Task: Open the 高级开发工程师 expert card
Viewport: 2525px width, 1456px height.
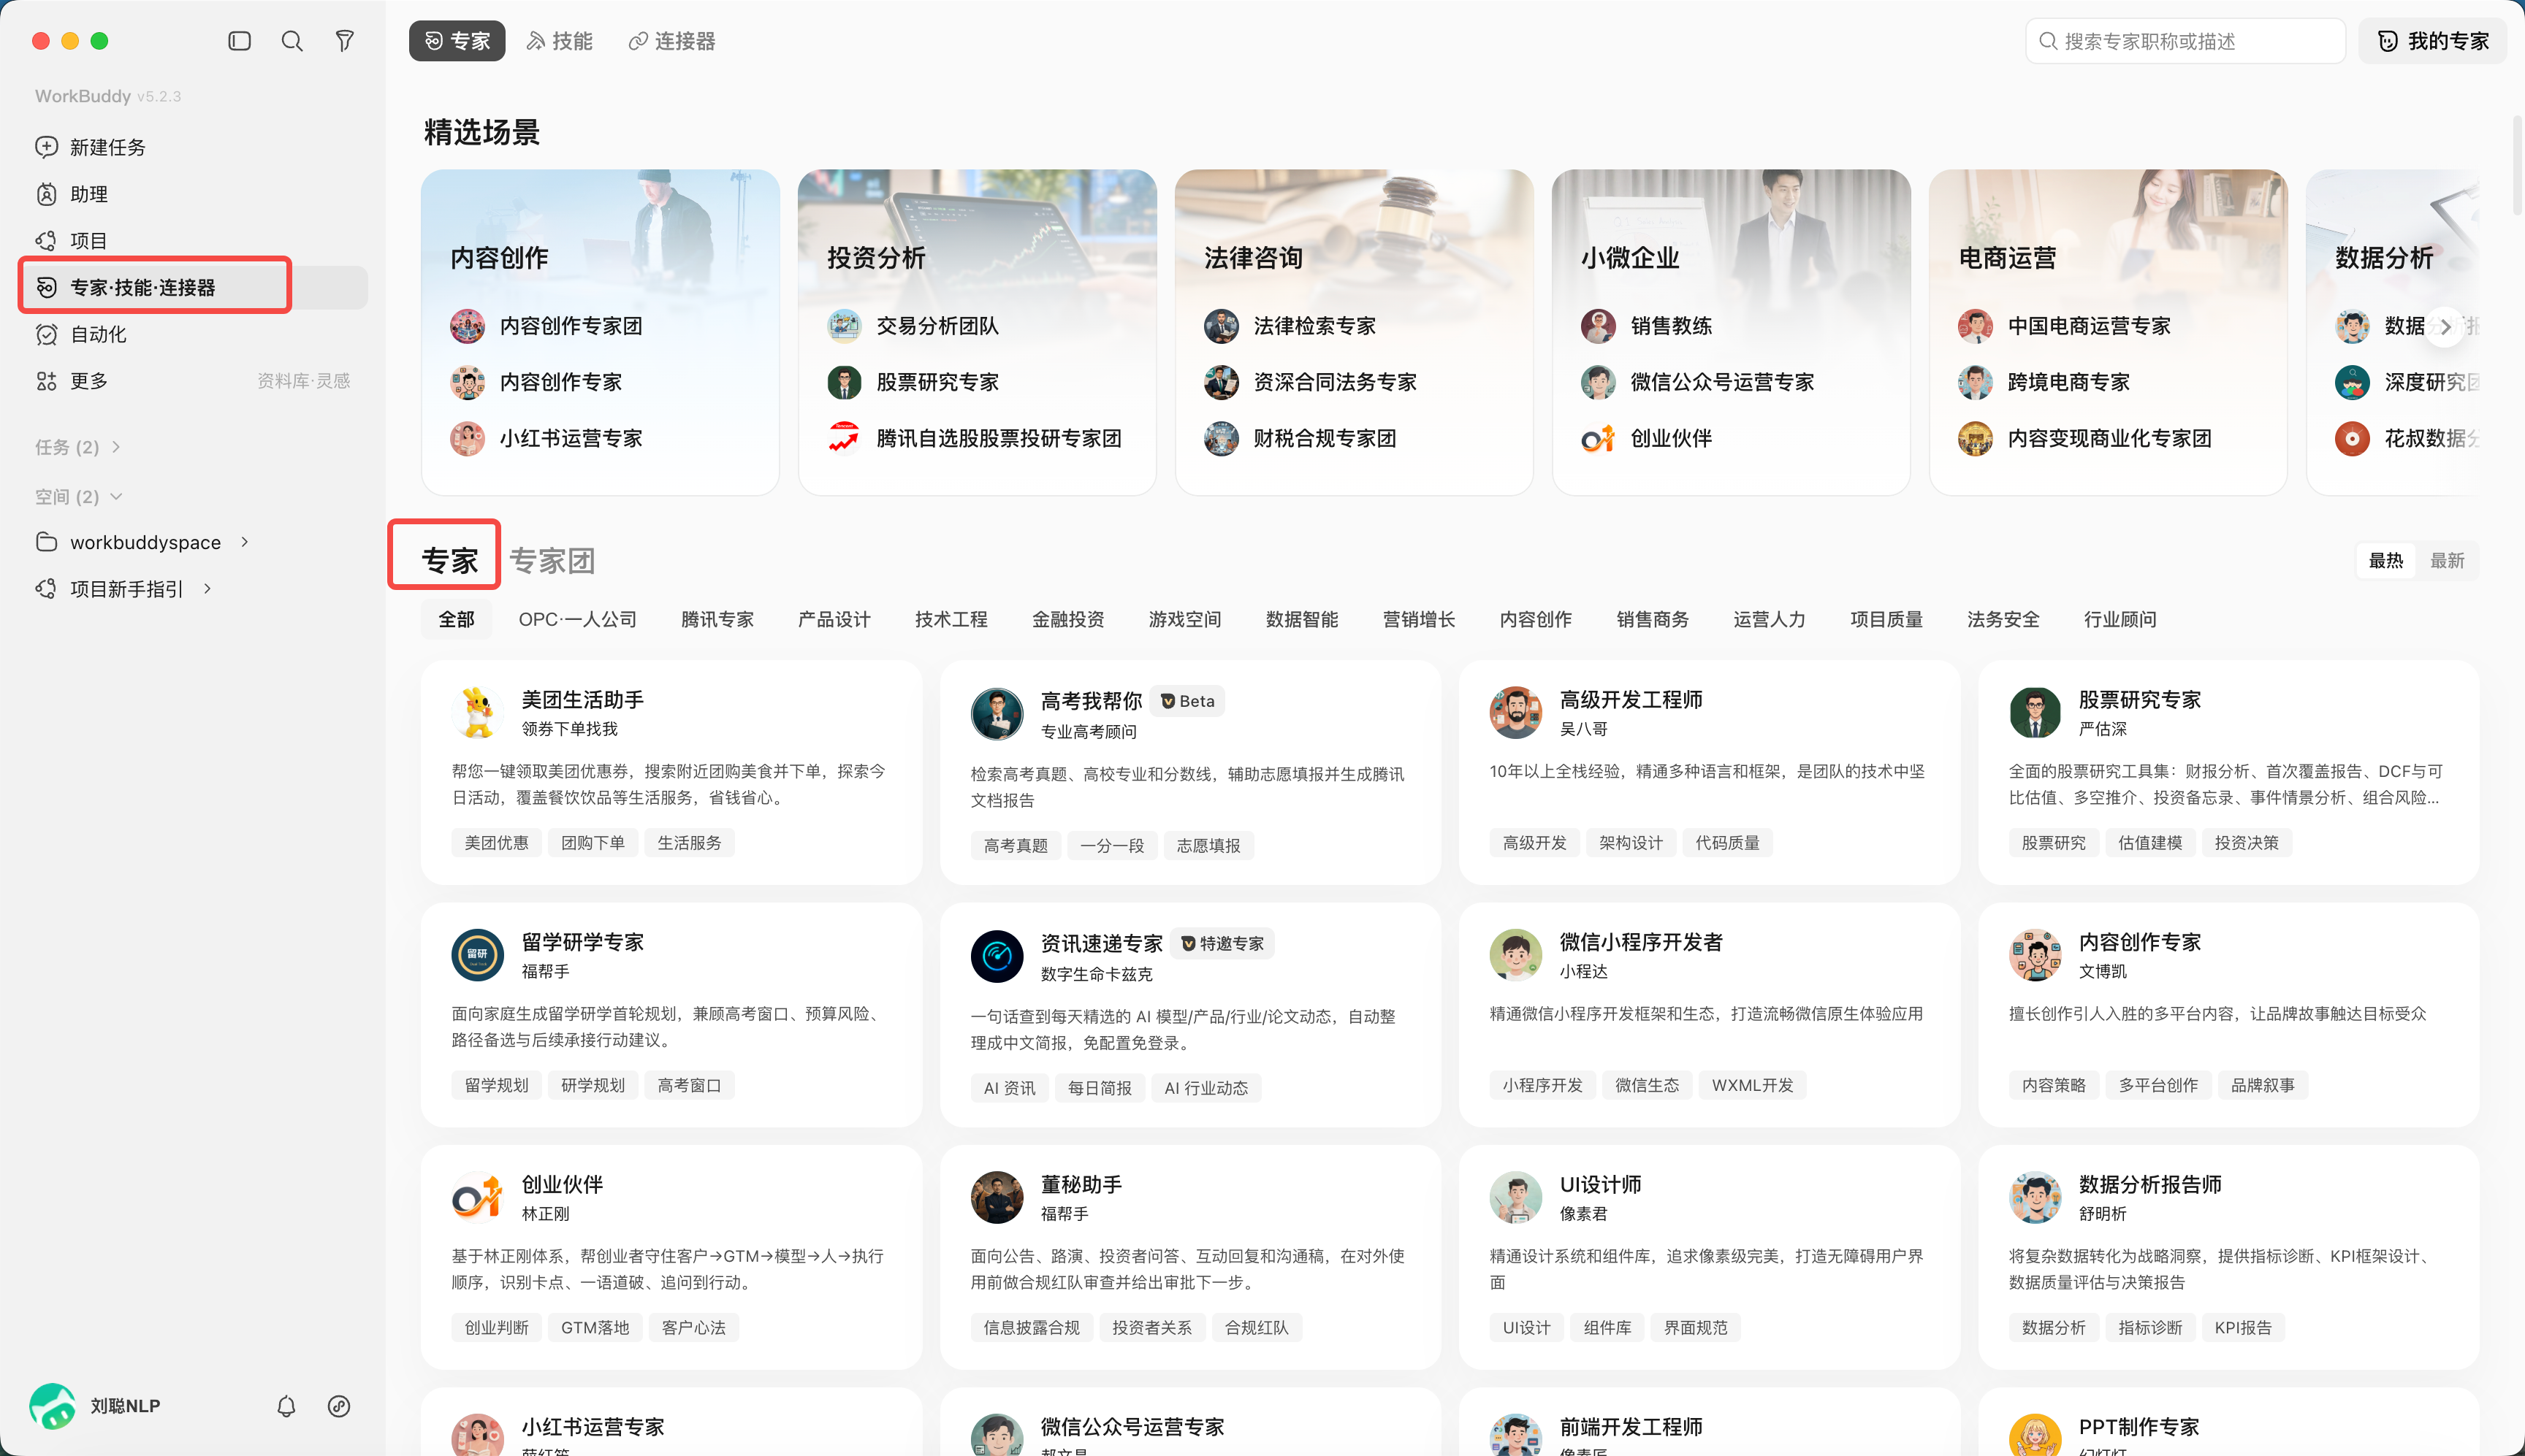Action: [1709, 772]
